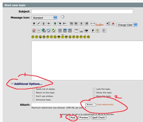
Task: Click the Preview button
Action: 84,118
